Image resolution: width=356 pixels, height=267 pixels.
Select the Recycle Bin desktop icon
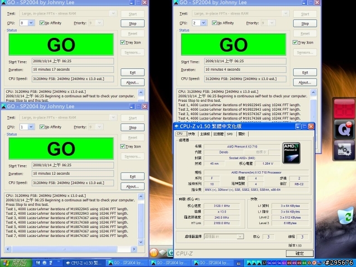pos(345,215)
